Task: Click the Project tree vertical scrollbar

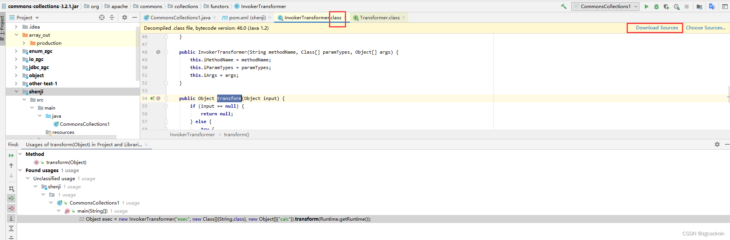Action: (x=138, y=54)
